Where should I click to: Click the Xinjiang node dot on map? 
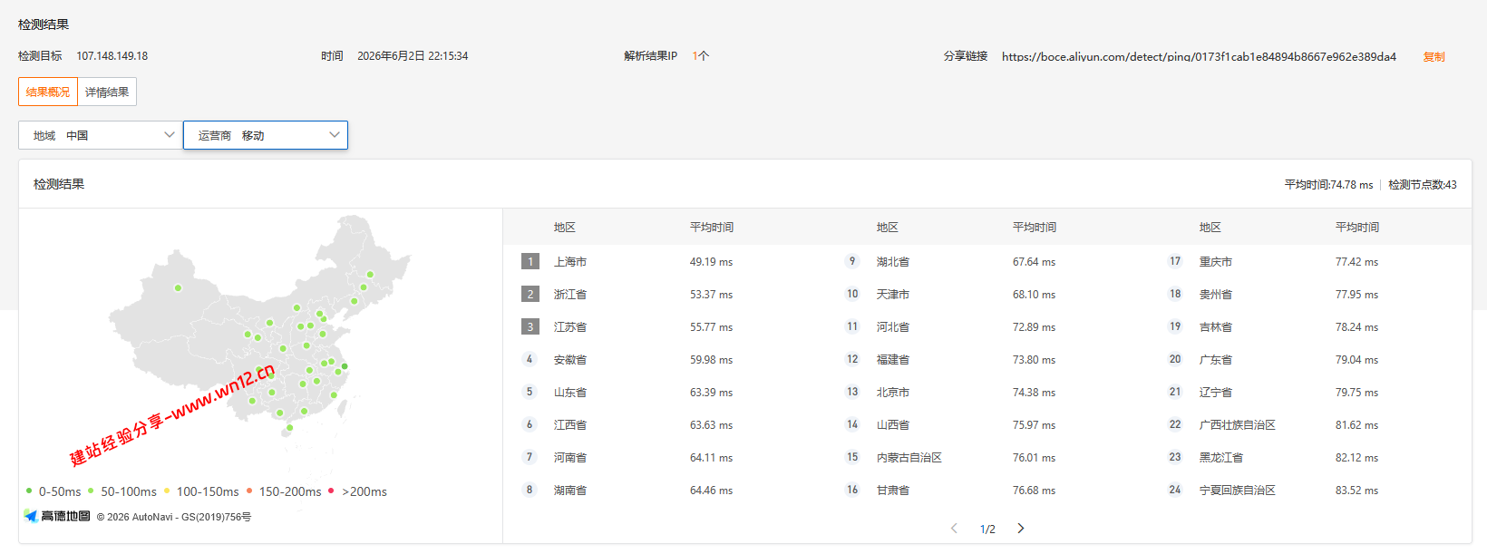(x=178, y=287)
